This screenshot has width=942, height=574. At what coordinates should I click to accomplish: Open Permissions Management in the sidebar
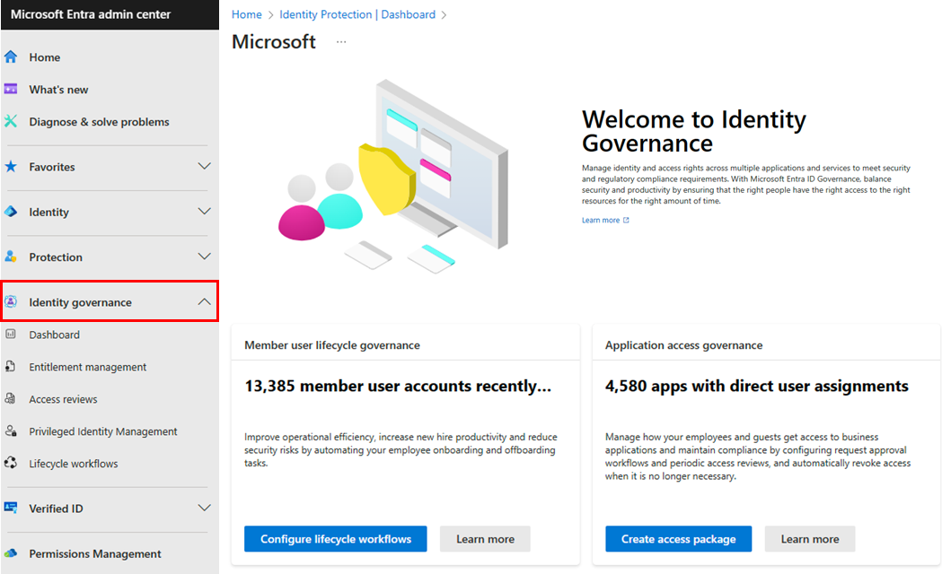(x=94, y=554)
